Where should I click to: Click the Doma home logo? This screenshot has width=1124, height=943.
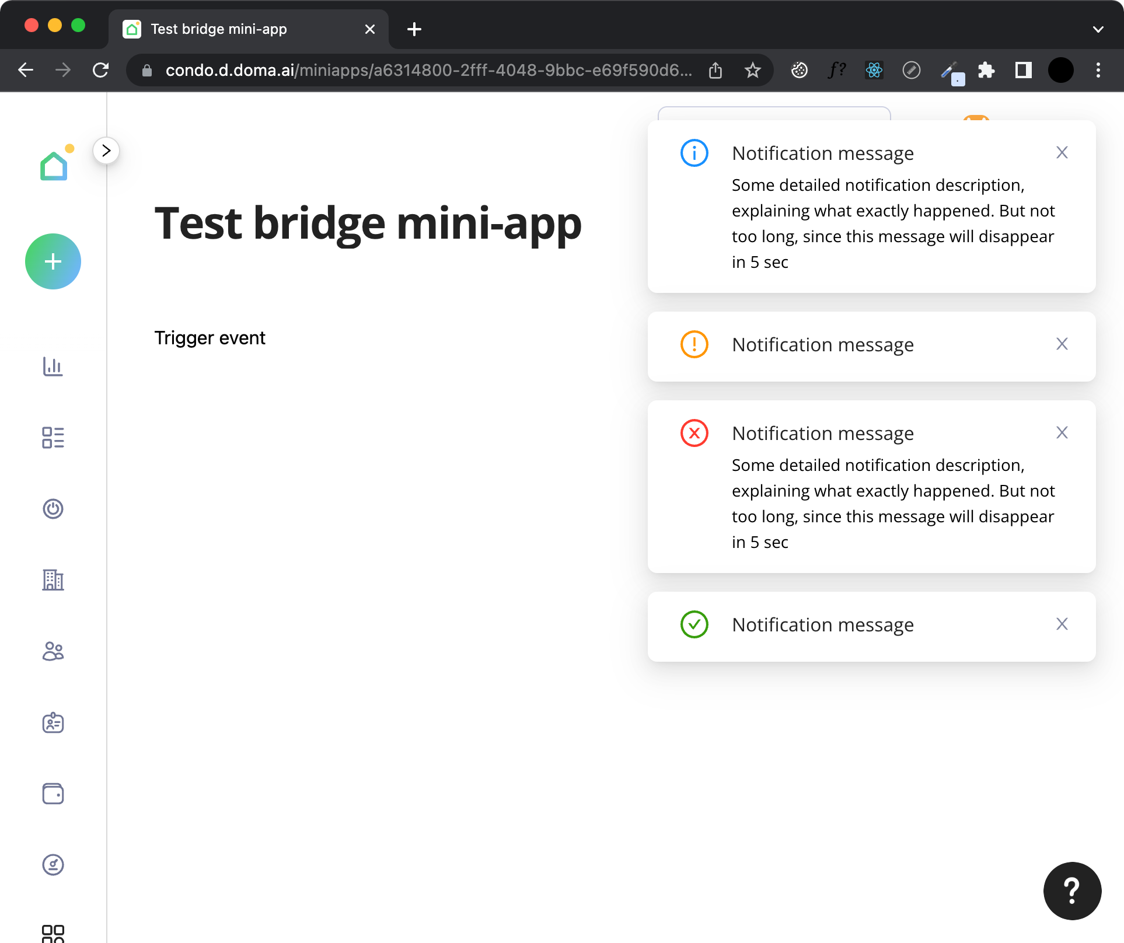[x=53, y=165]
